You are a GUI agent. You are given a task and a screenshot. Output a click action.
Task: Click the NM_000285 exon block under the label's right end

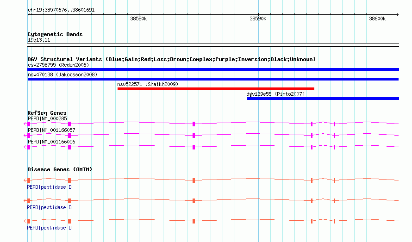[69, 124]
